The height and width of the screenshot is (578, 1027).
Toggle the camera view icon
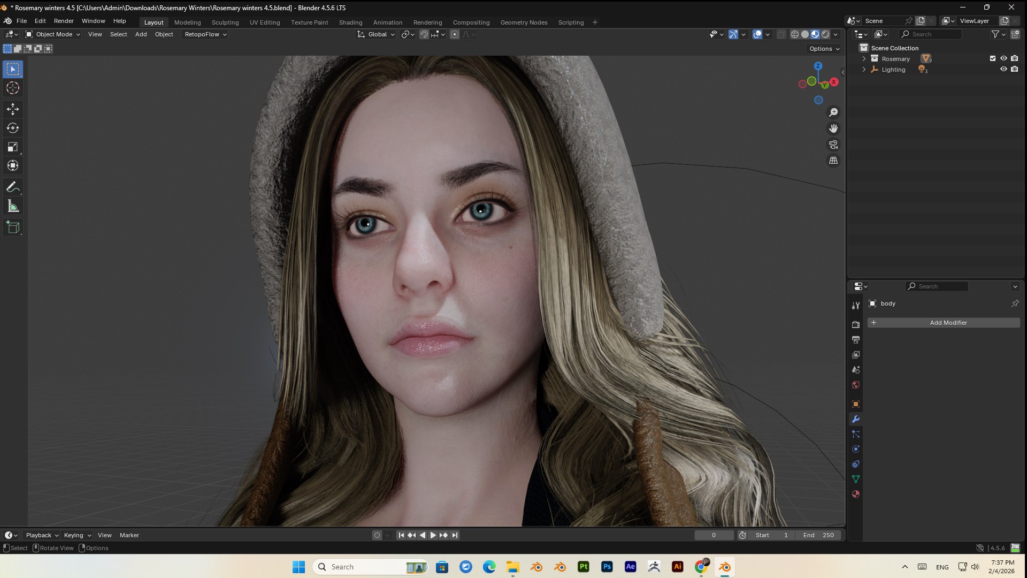click(833, 144)
